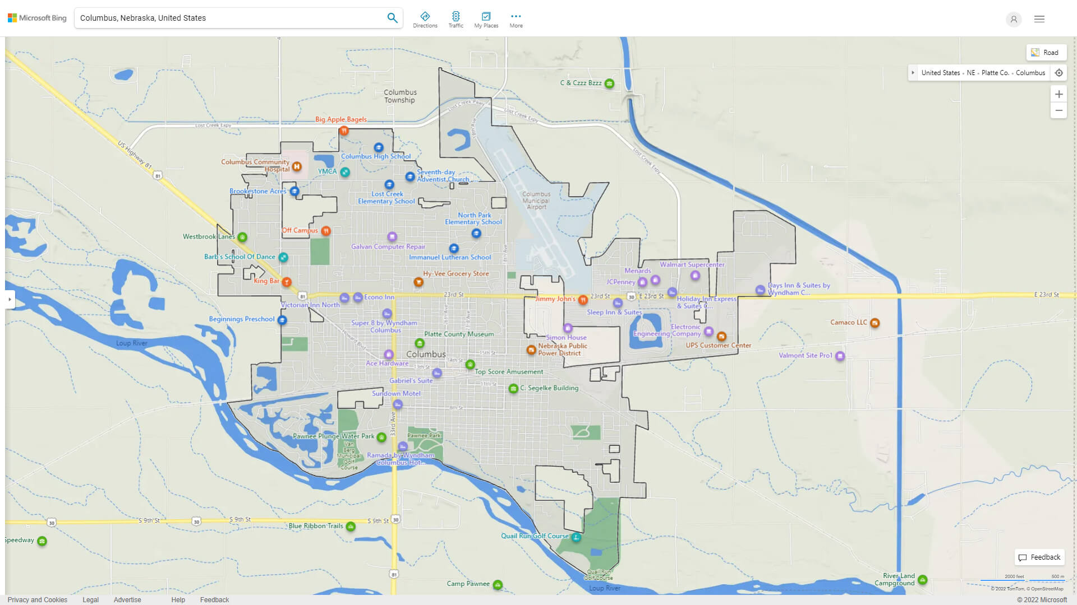Open Privacy and Cookies menu item
The height and width of the screenshot is (605, 1077).
(x=38, y=599)
